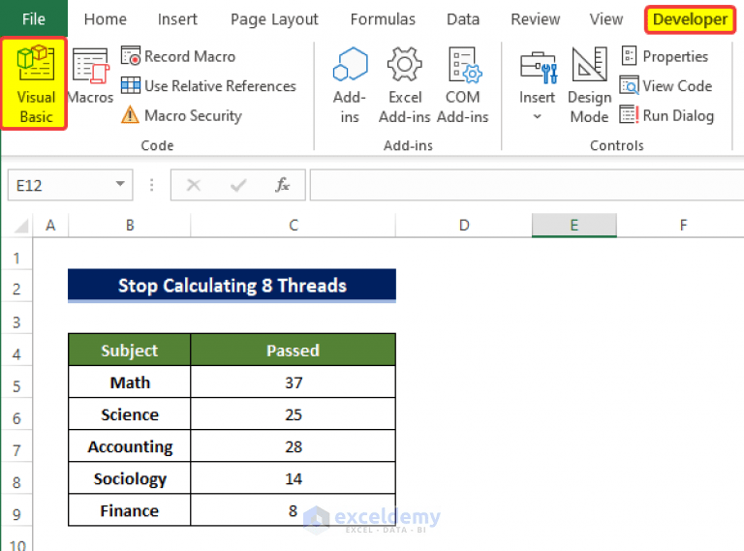Click View Code
Image resolution: width=744 pixels, height=551 pixels.
pos(666,86)
